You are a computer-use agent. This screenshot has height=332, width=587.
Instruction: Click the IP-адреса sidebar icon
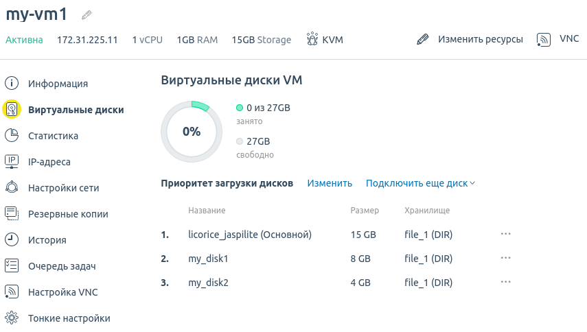pos(12,161)
